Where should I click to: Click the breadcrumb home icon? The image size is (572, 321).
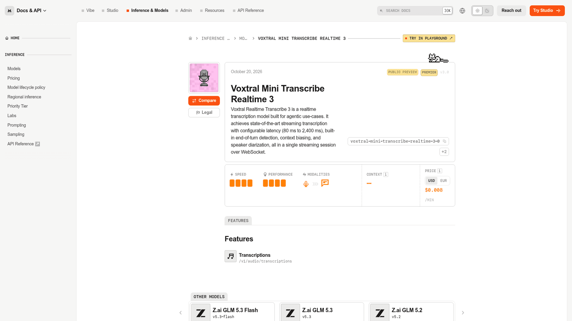point(190,38)
